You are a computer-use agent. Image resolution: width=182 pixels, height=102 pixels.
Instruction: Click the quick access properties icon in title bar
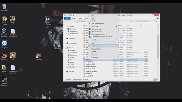tap(69, 15)
